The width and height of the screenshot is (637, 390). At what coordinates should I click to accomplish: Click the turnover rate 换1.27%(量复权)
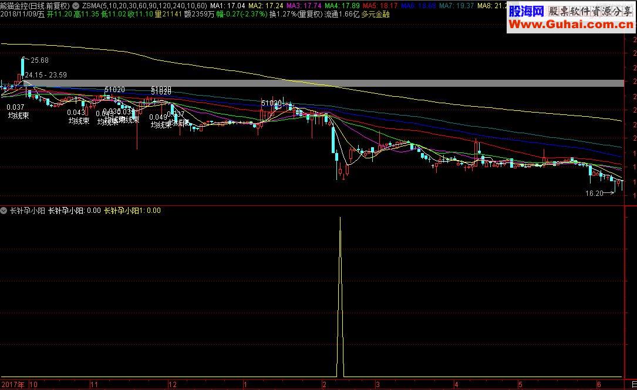click(x=296, y=14)
